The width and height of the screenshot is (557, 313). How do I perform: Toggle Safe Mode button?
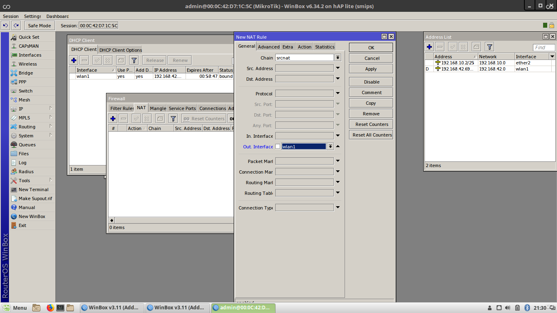tap(40, 25)
